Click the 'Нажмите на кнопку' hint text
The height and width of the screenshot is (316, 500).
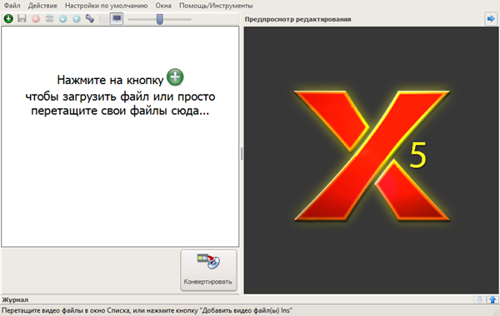(110, 80)
